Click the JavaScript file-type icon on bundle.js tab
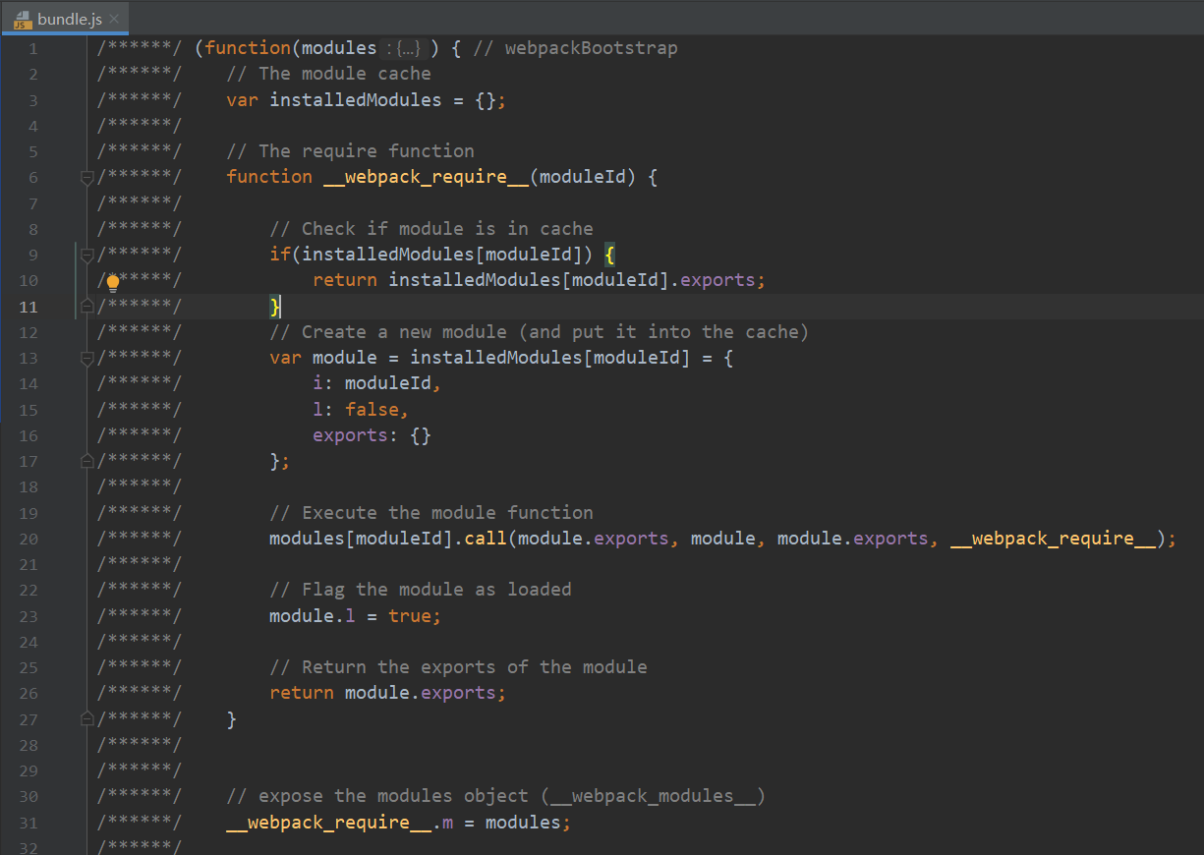1204x855 pixels. (23, 18)
